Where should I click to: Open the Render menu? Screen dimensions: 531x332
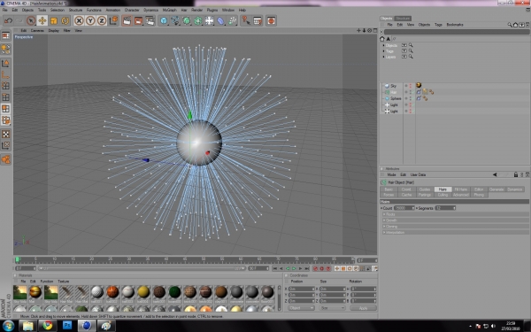[196, 10]
